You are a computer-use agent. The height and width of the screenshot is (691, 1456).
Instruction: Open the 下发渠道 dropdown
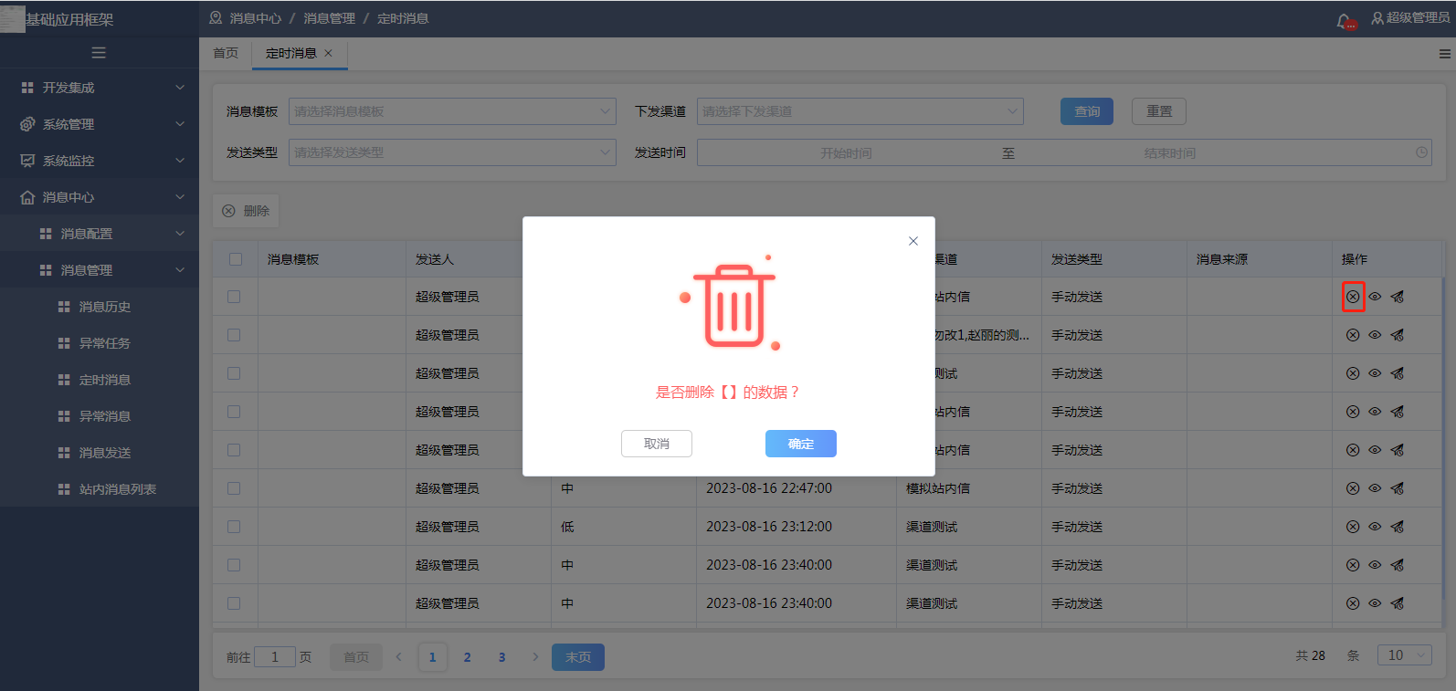tap(860, 111)
